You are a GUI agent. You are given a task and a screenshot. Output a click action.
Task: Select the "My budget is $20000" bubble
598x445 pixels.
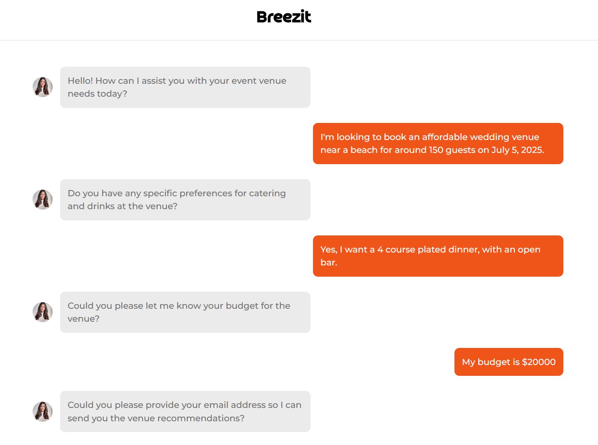click(508, 362)
